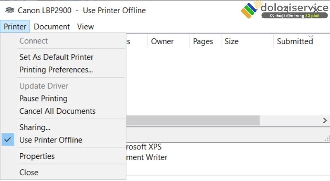Sort by the Pages column header
Screen dimensions: 330x181
point(203,41)
